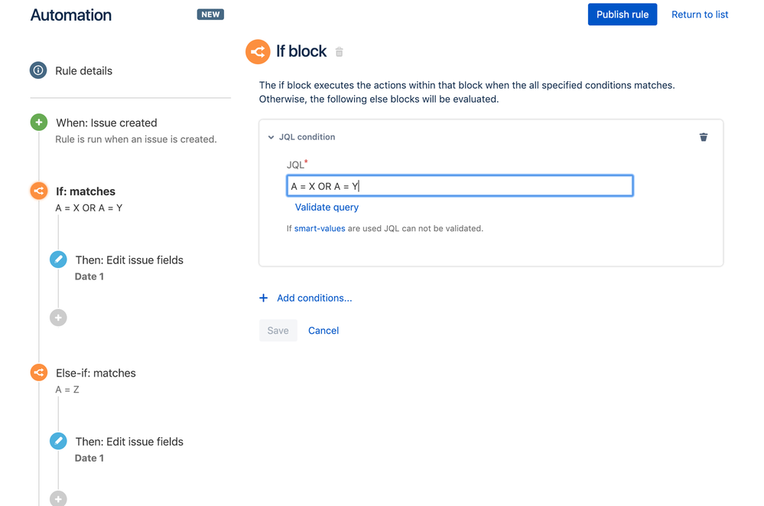Select the orange Else-if: matches branch icon
Image resolution: width=764 pixels, height=506 pixels.
coord(39,372)
